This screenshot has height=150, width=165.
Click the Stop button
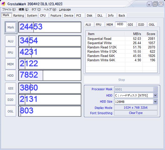[x=122, y=80]
